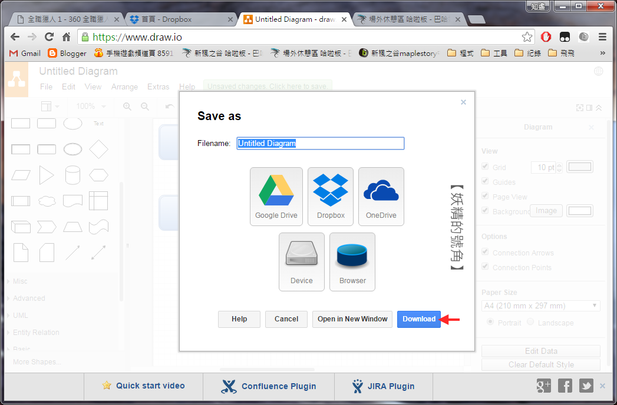Open the Chrome hamburger menu
Screen dimensions: 617x405
click(602, 37)
